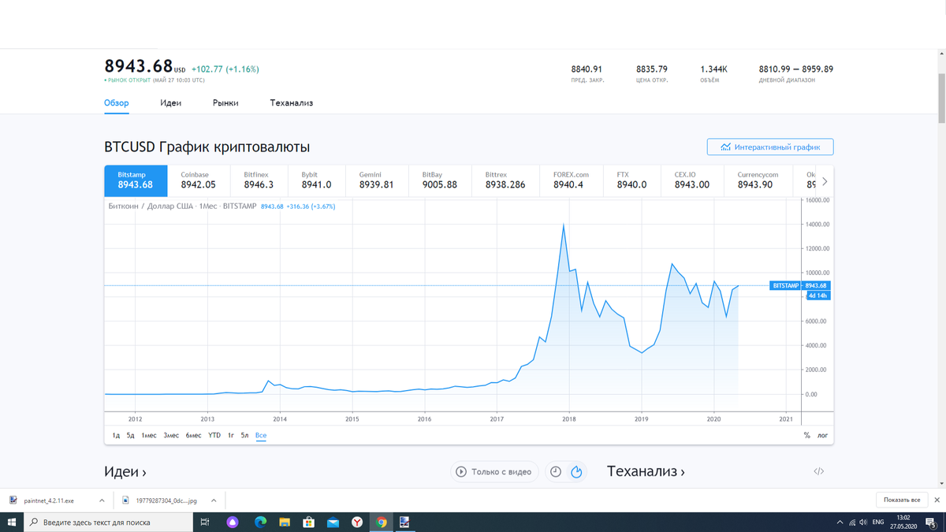Switch ENG input language

pos(878,522)
